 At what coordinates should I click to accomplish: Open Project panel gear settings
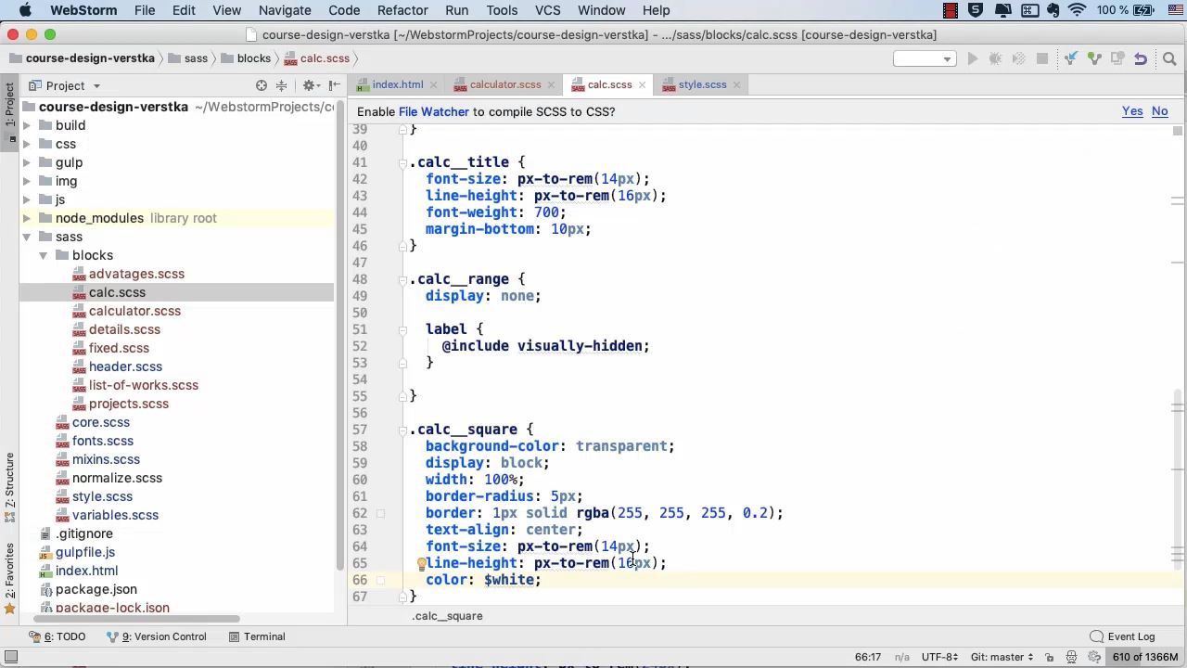[309, 85]
